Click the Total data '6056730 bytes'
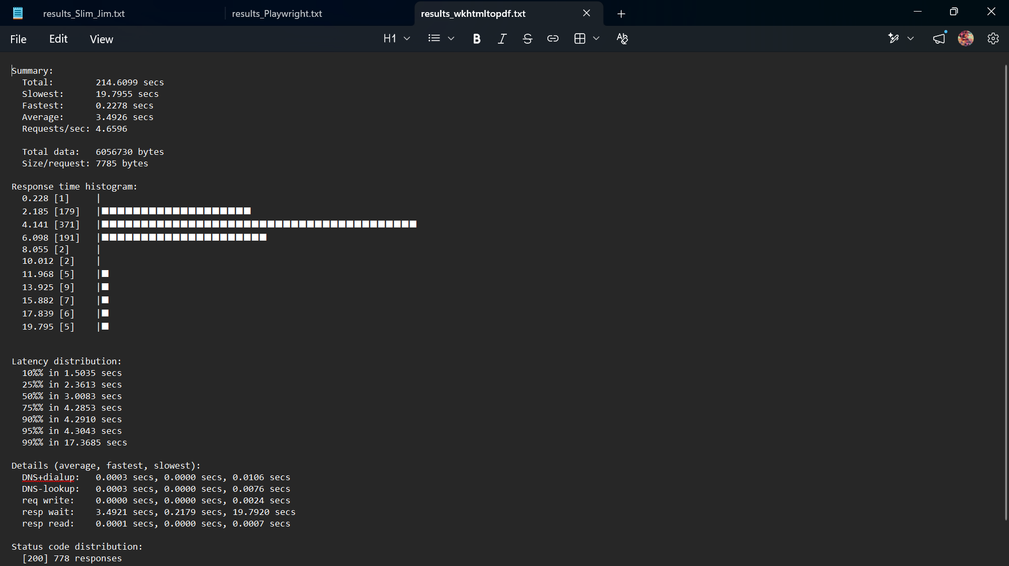This screenshot has height=566, width=1009. (129, 152)
